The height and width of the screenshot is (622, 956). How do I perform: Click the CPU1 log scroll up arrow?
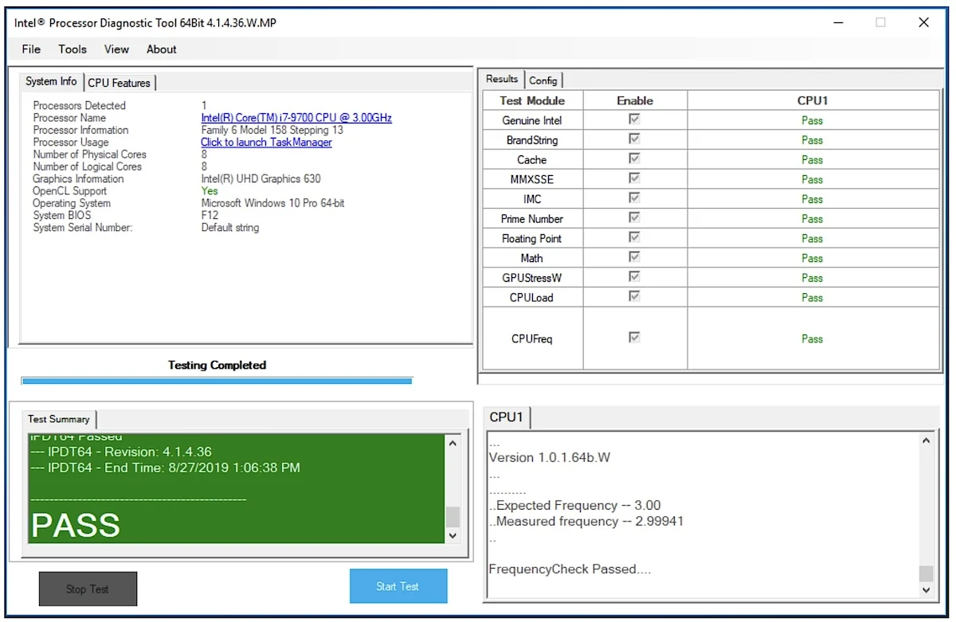click(x=926, y=440)
